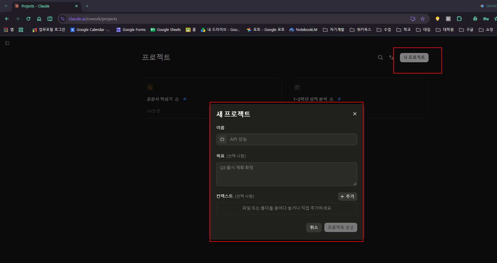
Task: Open the Google Forms bookmark
Action: pos(131,30)
